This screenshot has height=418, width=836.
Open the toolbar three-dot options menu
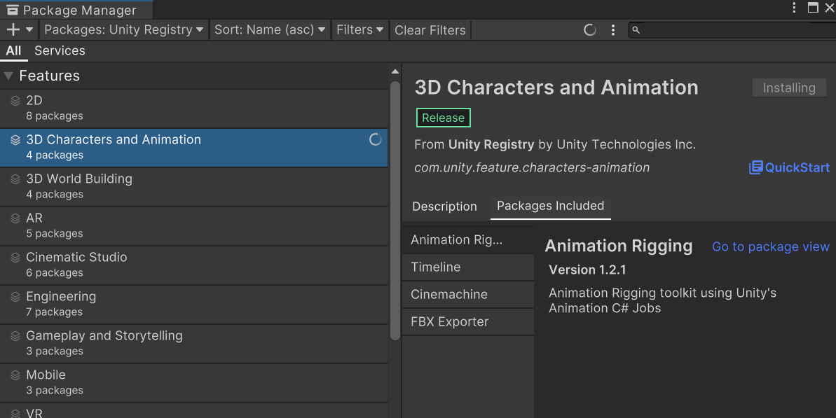(613, 30)
